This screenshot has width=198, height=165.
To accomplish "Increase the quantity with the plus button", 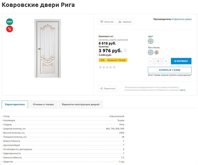I will [x=166, y=61].
